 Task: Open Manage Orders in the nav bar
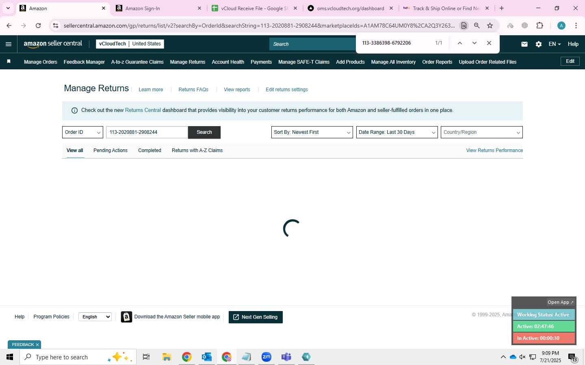pyautogui.click(x=41, y=62)
